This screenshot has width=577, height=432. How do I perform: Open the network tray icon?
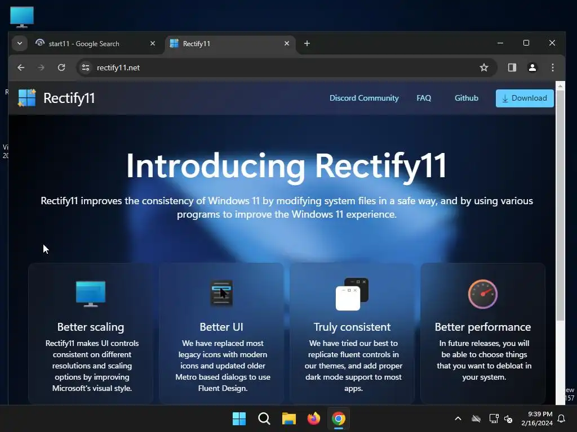[x=494, y=418]
